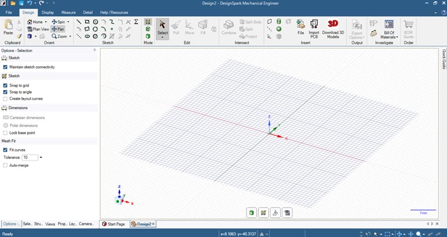This screenshot has width=447, height=237.
Task: Switch to Sketch mode in Mode group
Action: tap(148, 21)
